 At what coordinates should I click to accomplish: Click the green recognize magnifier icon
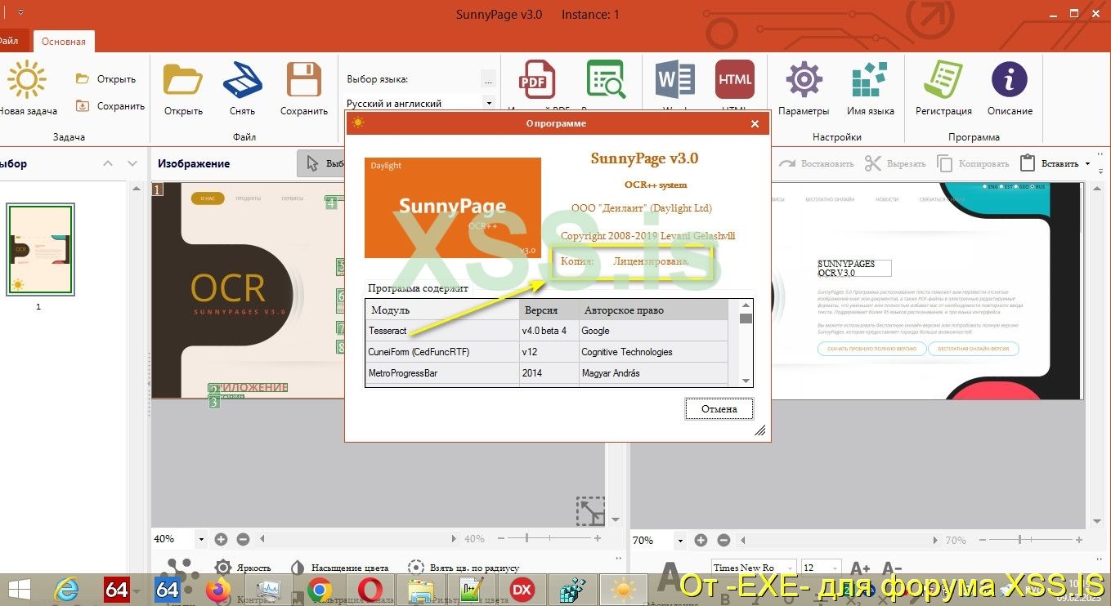[x=606, y=80]
